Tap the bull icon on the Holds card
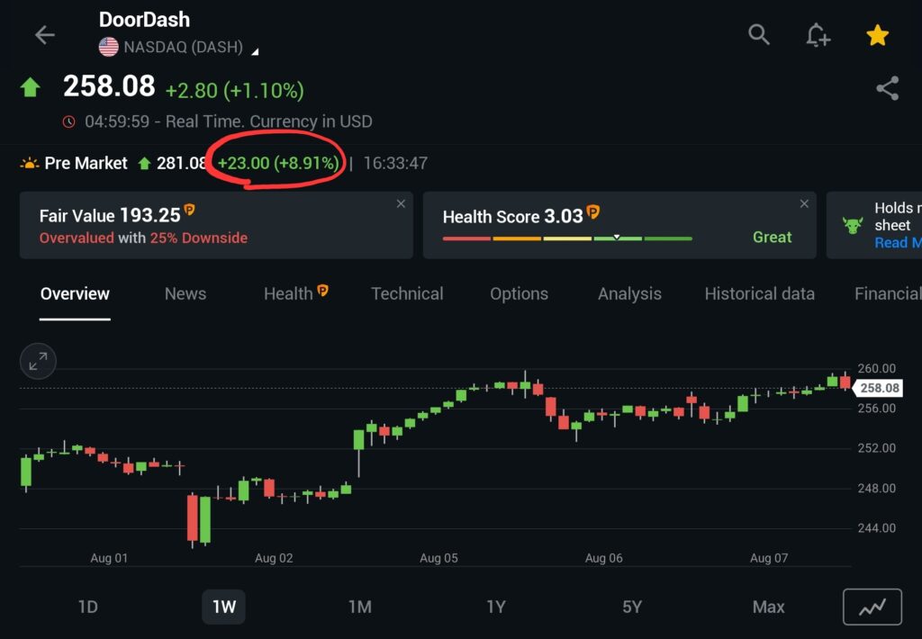922x639 pixels. point(853,225)
